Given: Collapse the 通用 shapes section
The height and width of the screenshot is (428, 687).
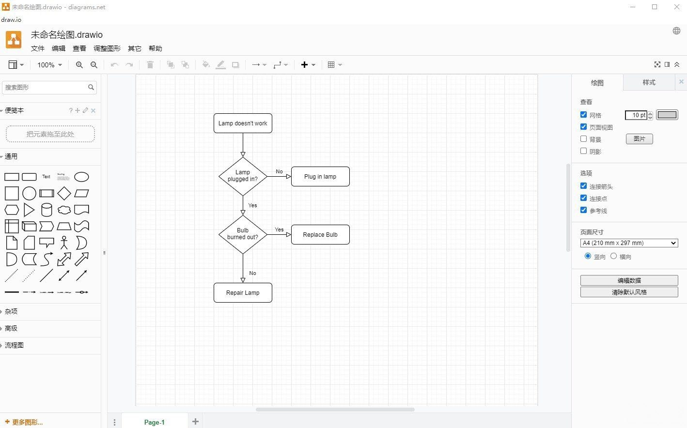Looking at the screenshot, I should [x=50, y=157].
